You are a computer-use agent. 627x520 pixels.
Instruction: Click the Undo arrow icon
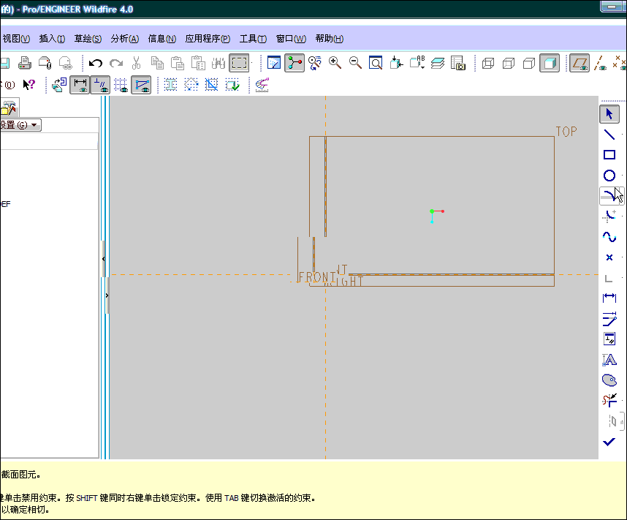point(96,63)
